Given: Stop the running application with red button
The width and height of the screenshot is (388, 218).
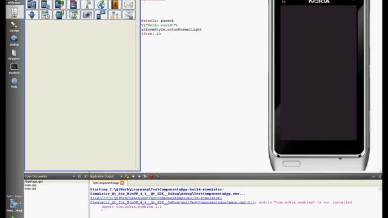Looking at the screenshot, I should [x=152, y=176].
